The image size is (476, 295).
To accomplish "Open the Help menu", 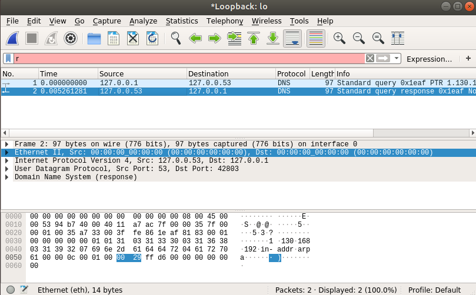I will [x=325, y=21].
